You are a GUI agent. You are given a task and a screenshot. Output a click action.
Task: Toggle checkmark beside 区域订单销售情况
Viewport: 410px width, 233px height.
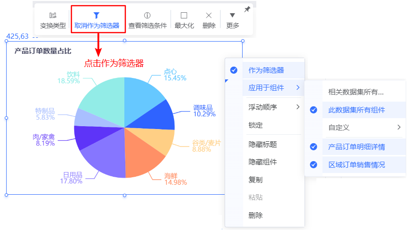click(314, 164)
